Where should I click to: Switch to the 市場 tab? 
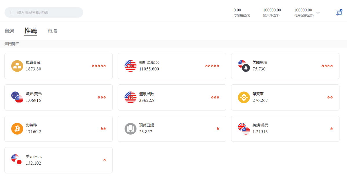coord(52,31)
